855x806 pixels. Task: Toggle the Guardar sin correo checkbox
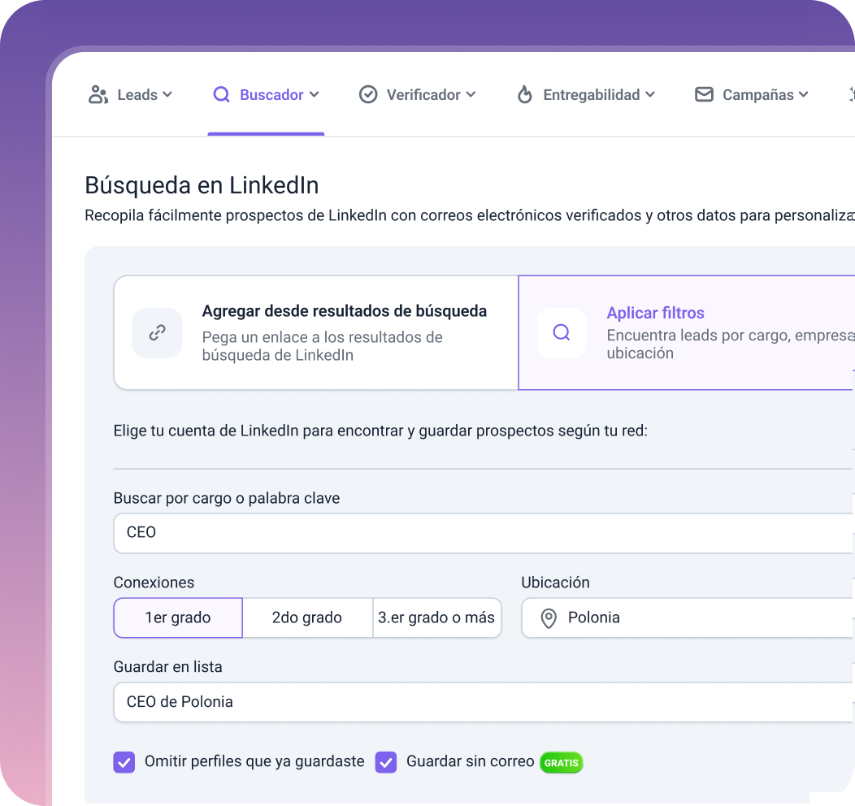(x=386, y=762)
